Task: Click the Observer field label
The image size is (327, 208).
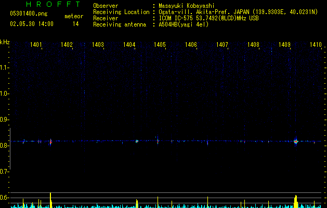Action: pyautogui.click(x=106, y=6)
